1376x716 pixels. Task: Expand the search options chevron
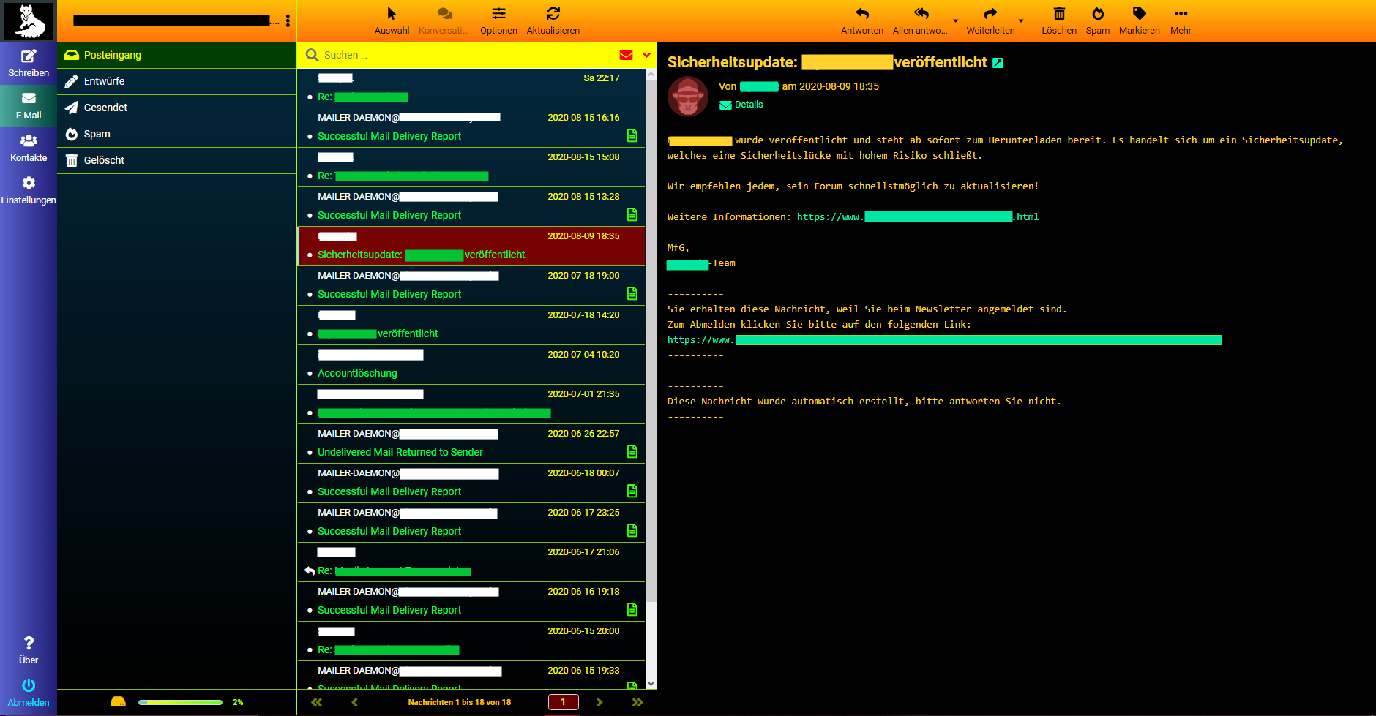(x=646, y=55)
